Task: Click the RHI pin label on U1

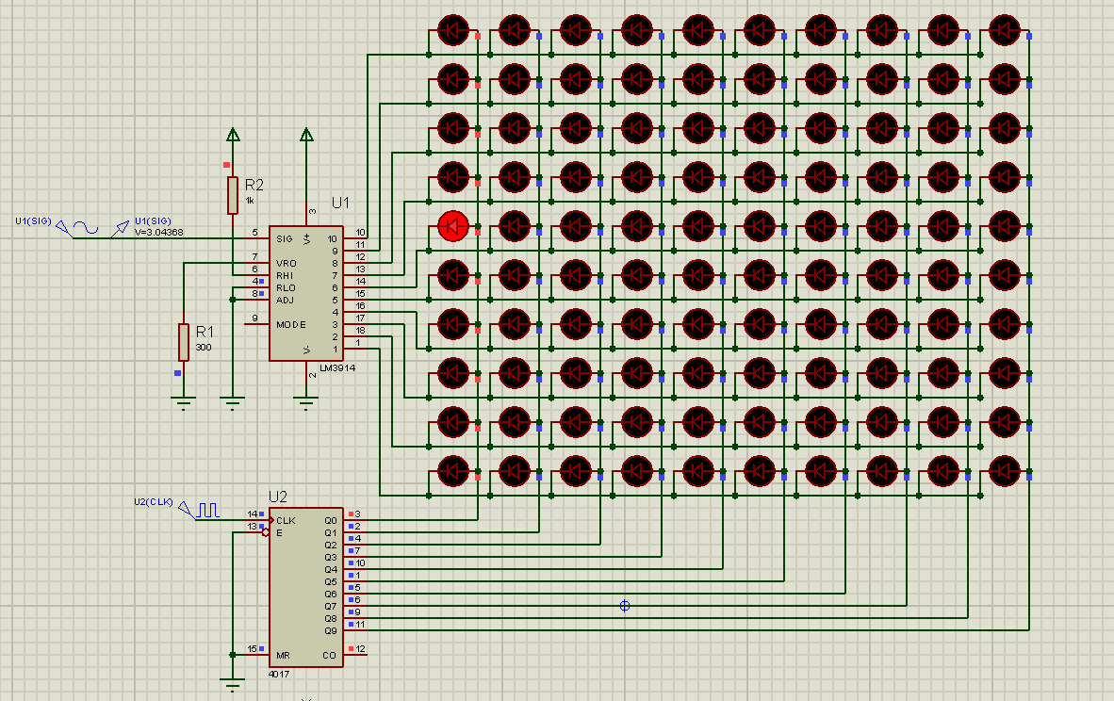Action: [285, 275]
